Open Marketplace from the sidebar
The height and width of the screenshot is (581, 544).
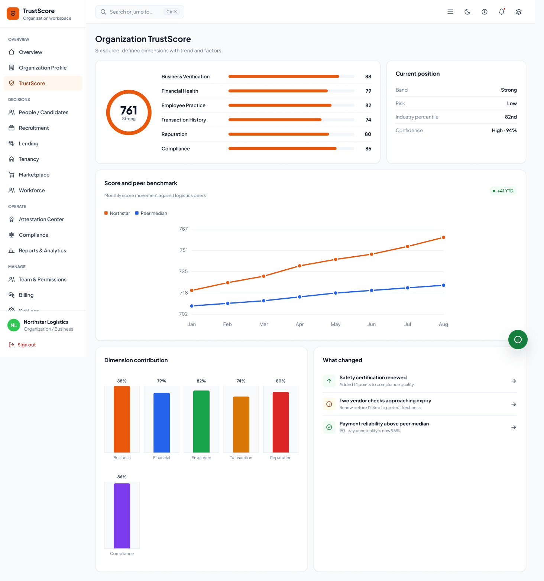tap(43, 175)
